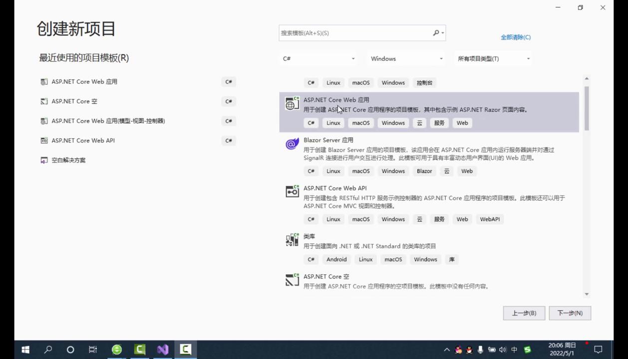Screen dimensions: 628x359
Task: Open the Windows Start menu
Action: pos(25,350)
